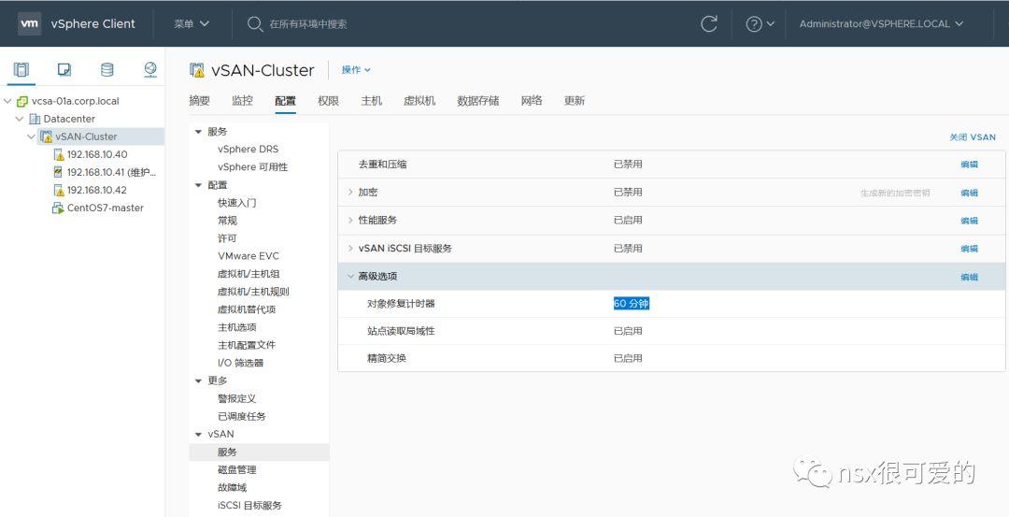Collapse the 高级选项 row
The height and width of the screenshot is (517, 1009).
pyautogui.click(x=350, y=276)
